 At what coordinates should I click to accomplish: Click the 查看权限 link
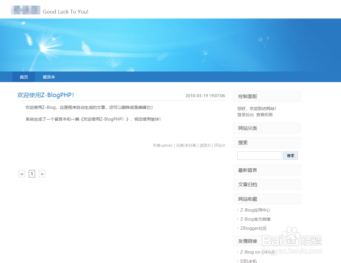[264, 115]
